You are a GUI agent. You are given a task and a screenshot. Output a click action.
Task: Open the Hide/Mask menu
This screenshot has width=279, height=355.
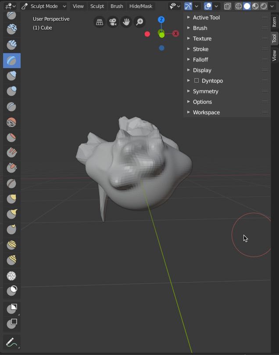coord(141,6)
